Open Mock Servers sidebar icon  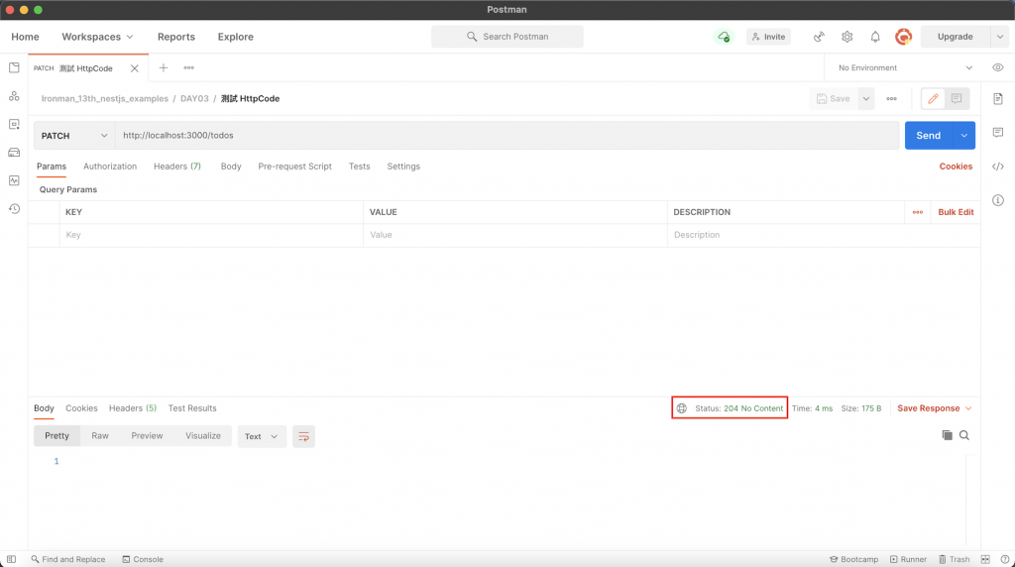[14, 153]
